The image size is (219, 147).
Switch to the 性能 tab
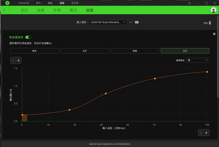pyautogui.click(x=41, y=10)
